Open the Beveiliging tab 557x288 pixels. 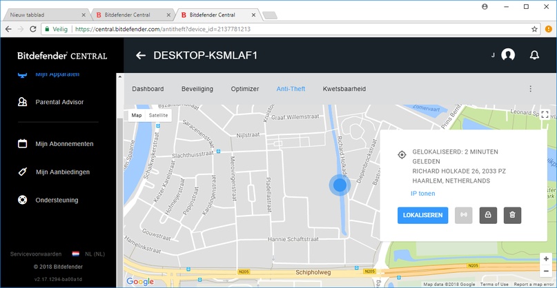(197, 89)
